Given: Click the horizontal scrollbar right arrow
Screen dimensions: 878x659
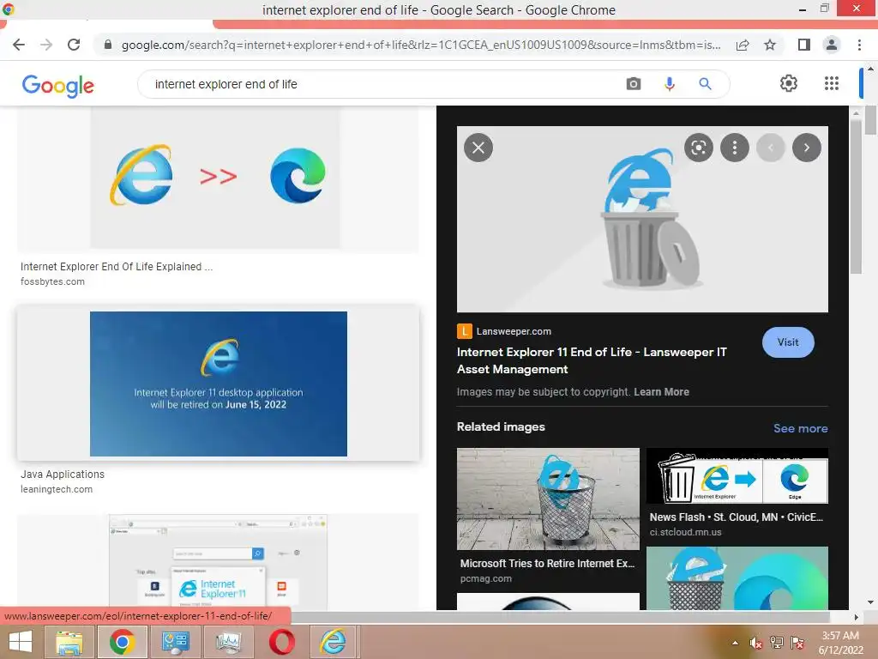Looking at the screenshot, I should (x=856, y=617).
